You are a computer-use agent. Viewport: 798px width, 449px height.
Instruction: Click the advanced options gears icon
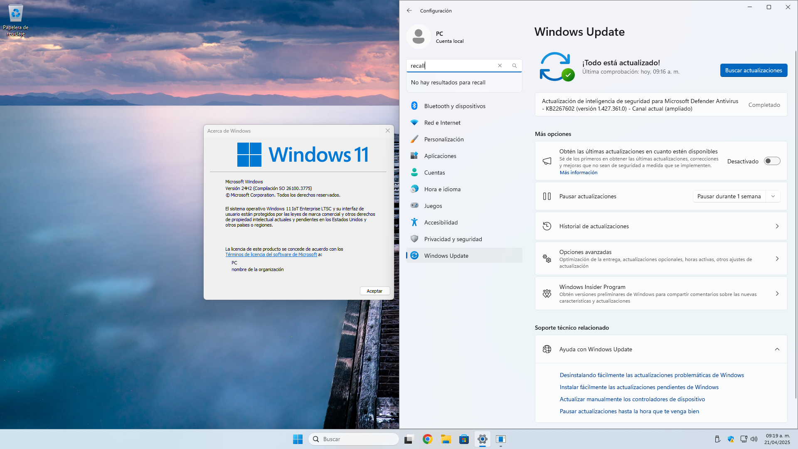click(x=547, y=259)
